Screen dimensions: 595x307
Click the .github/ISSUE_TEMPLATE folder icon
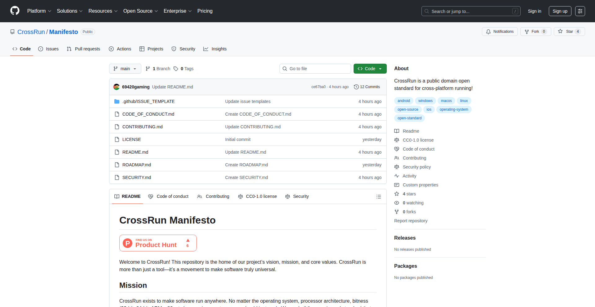coord(117,101)
